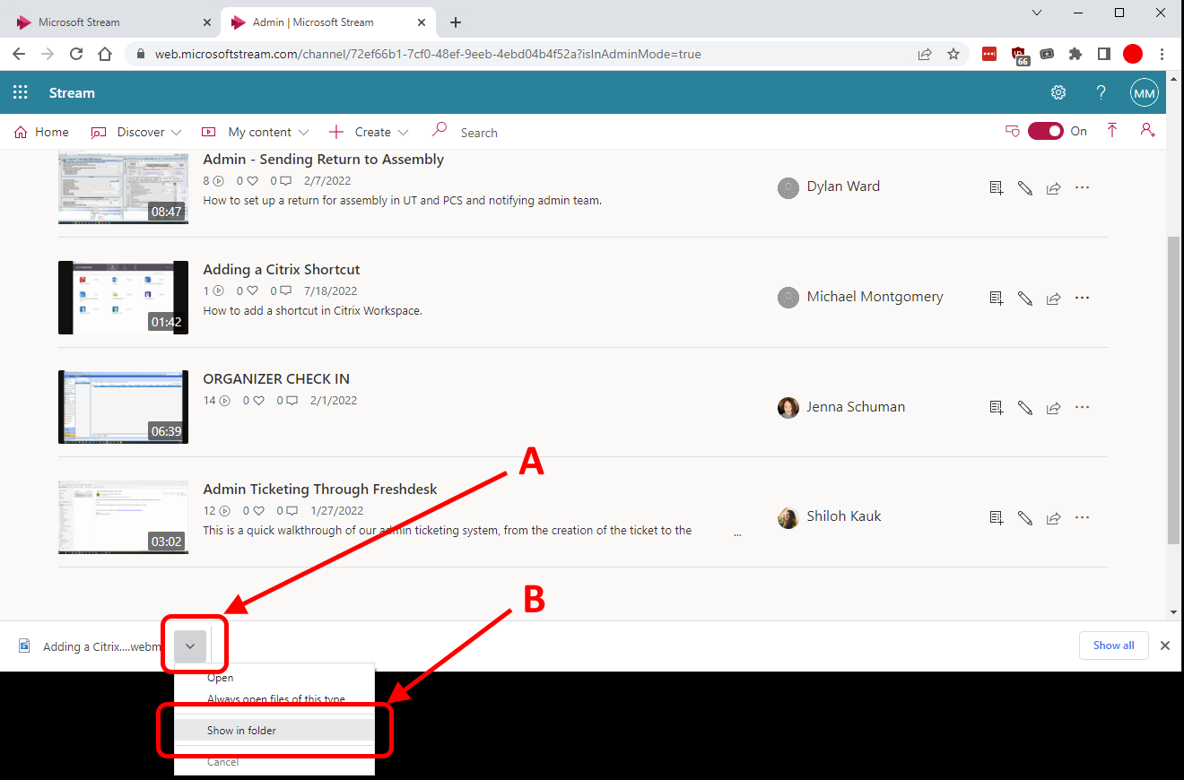Open Stream settings gear
The width and height of the screenshot is (1184, 780).
1058,92
